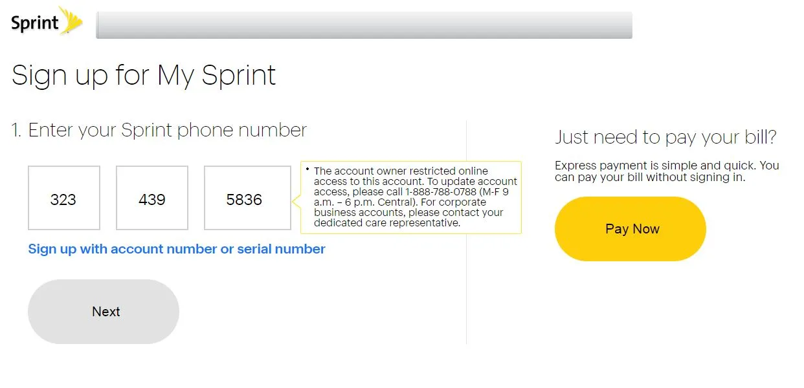Screen dimensions: 804x388
Task: Click the Sign up for My Sprint heading
Action: coord(144,75)
